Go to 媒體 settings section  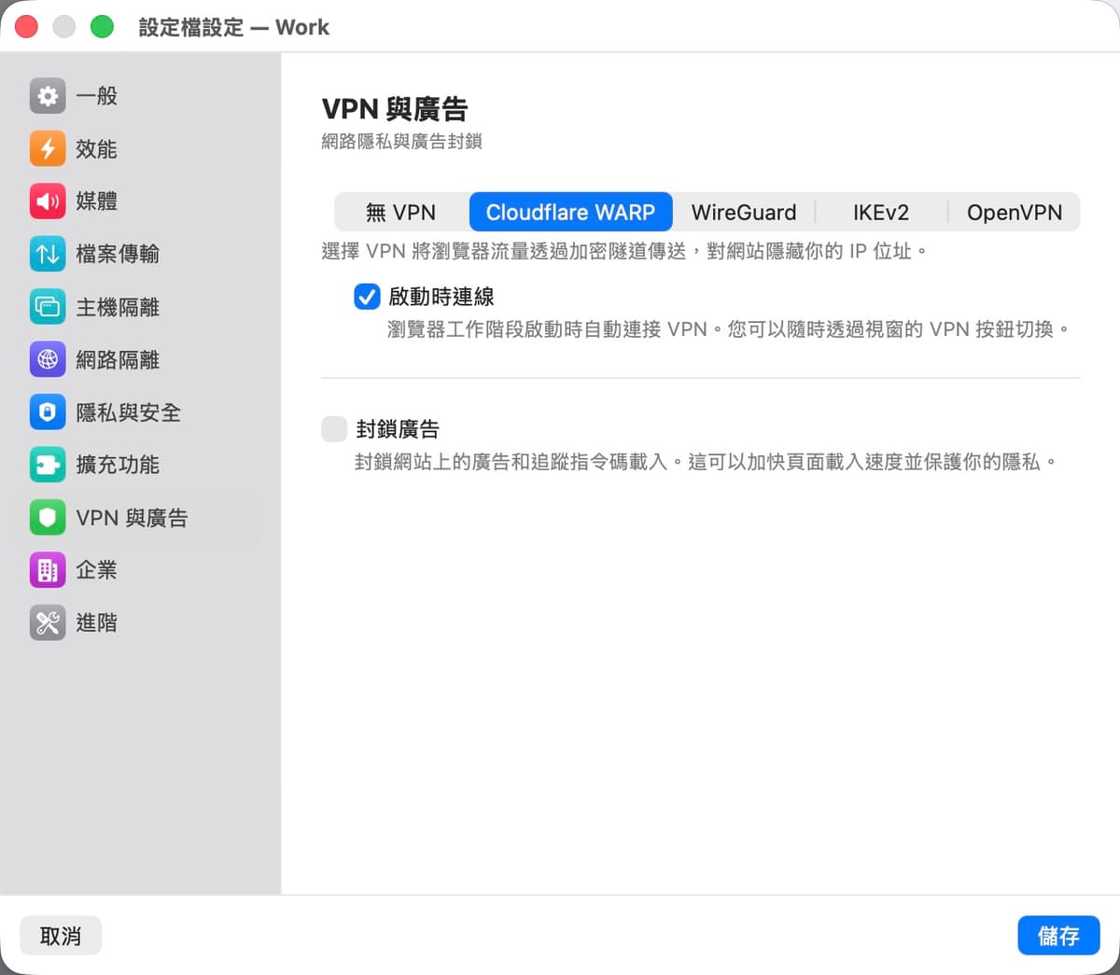tap(140, 201)
